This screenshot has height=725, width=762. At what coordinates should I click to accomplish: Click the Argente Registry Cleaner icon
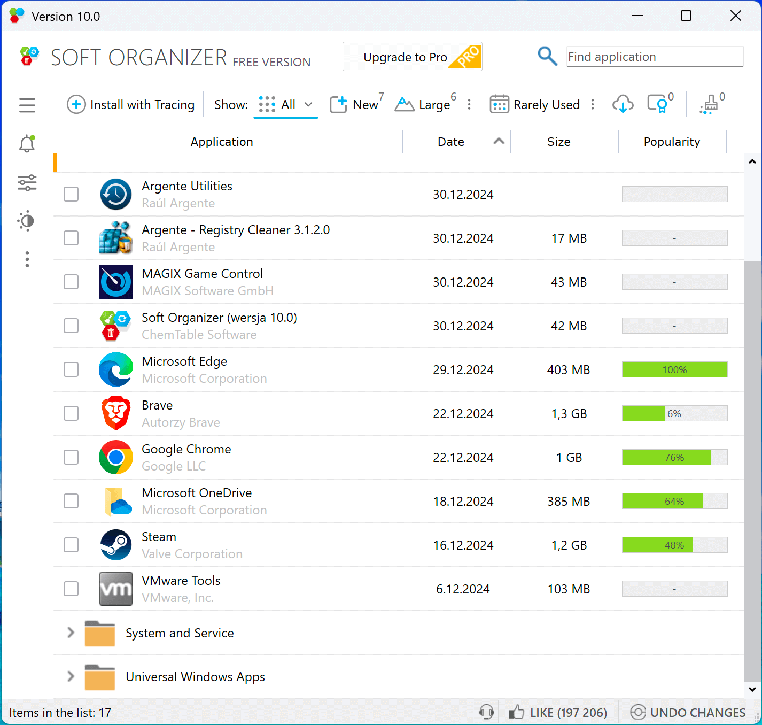tap(116, 238)
